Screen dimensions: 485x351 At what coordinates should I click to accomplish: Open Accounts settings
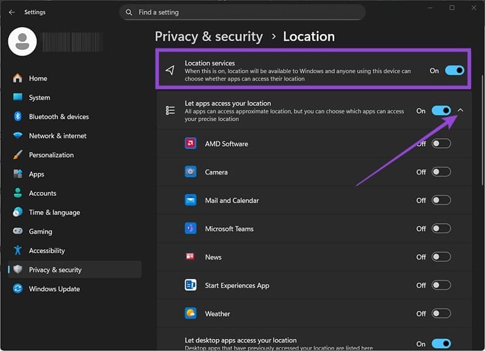click(75, 193)
